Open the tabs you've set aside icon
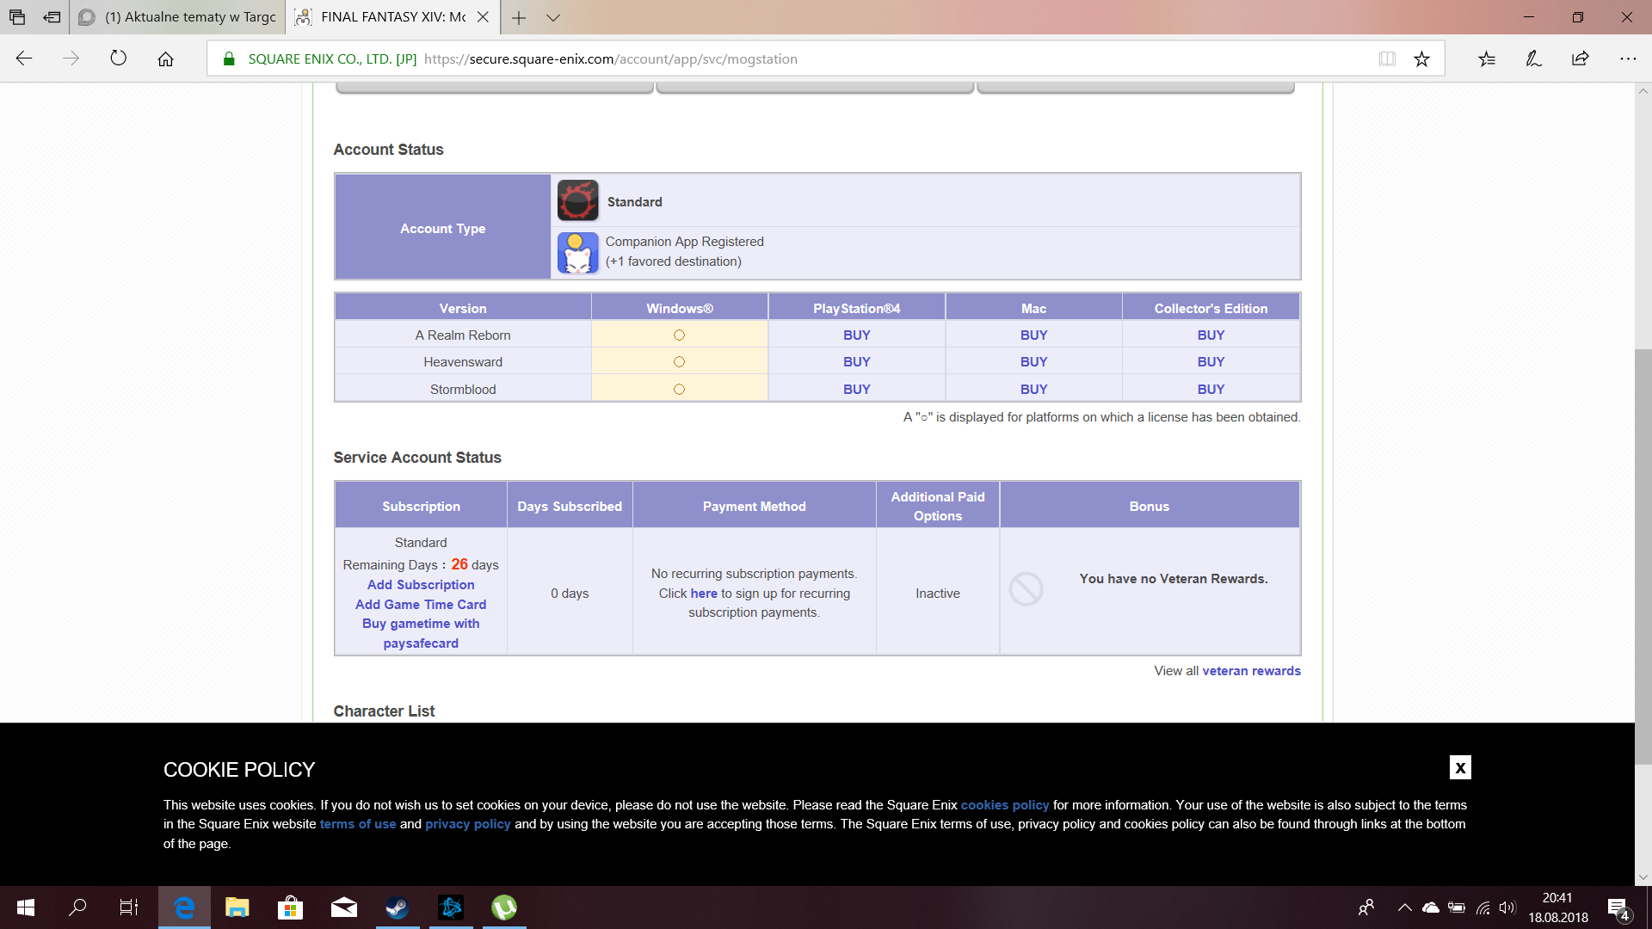The height and width of the screenshot is (929, 1652). click(x=17, y=16)
